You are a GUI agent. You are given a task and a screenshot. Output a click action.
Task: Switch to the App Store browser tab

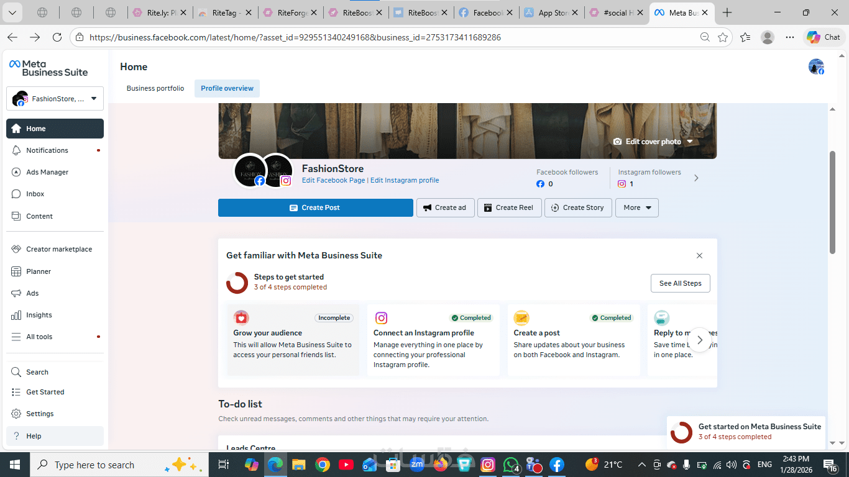coord(551,12)
